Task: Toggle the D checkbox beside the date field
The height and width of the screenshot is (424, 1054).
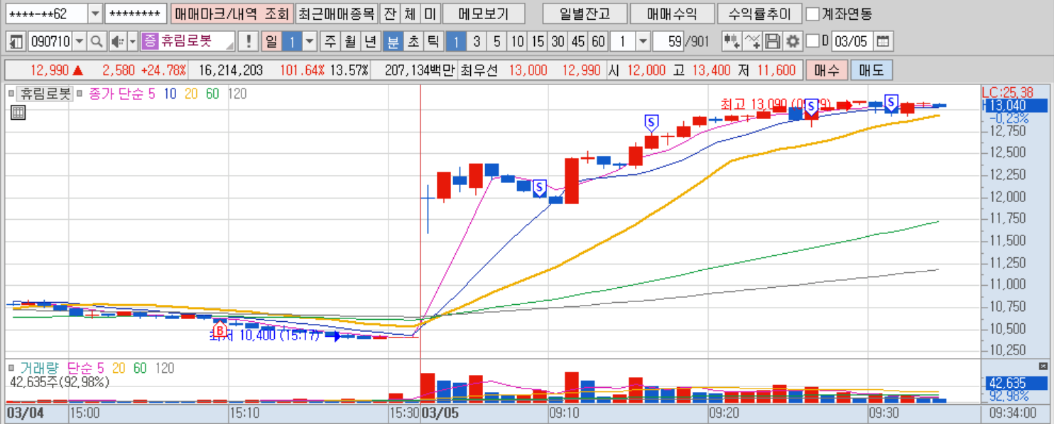Action: [813, 41]
